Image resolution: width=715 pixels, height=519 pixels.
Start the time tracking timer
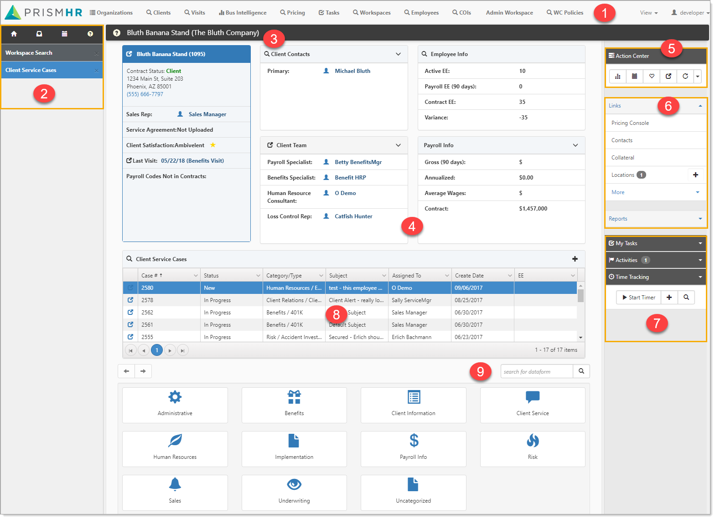tap(638, 297)
